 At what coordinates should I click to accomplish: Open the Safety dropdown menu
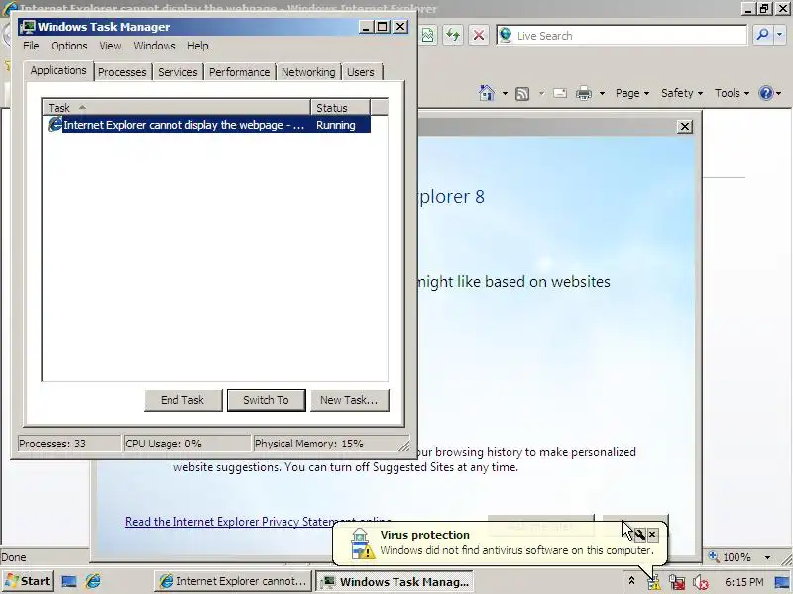tap(682, 93)
